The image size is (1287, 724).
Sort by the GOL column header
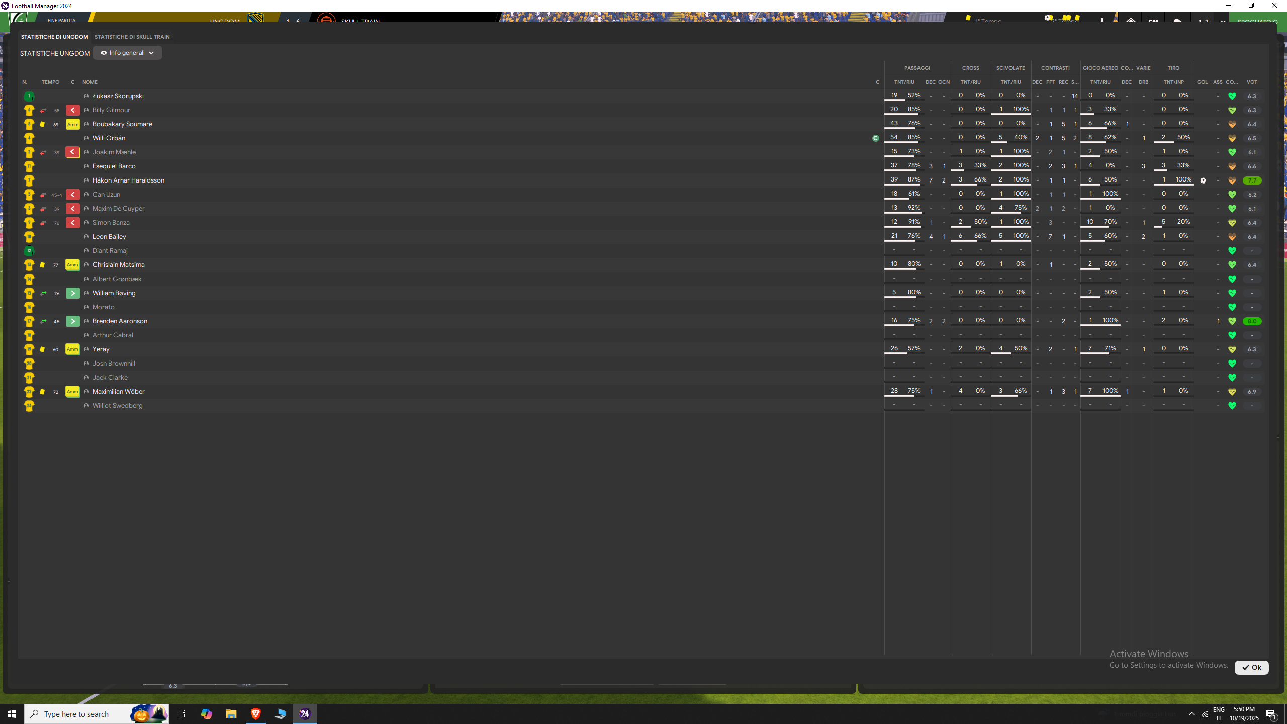(x=1203, y=82)
